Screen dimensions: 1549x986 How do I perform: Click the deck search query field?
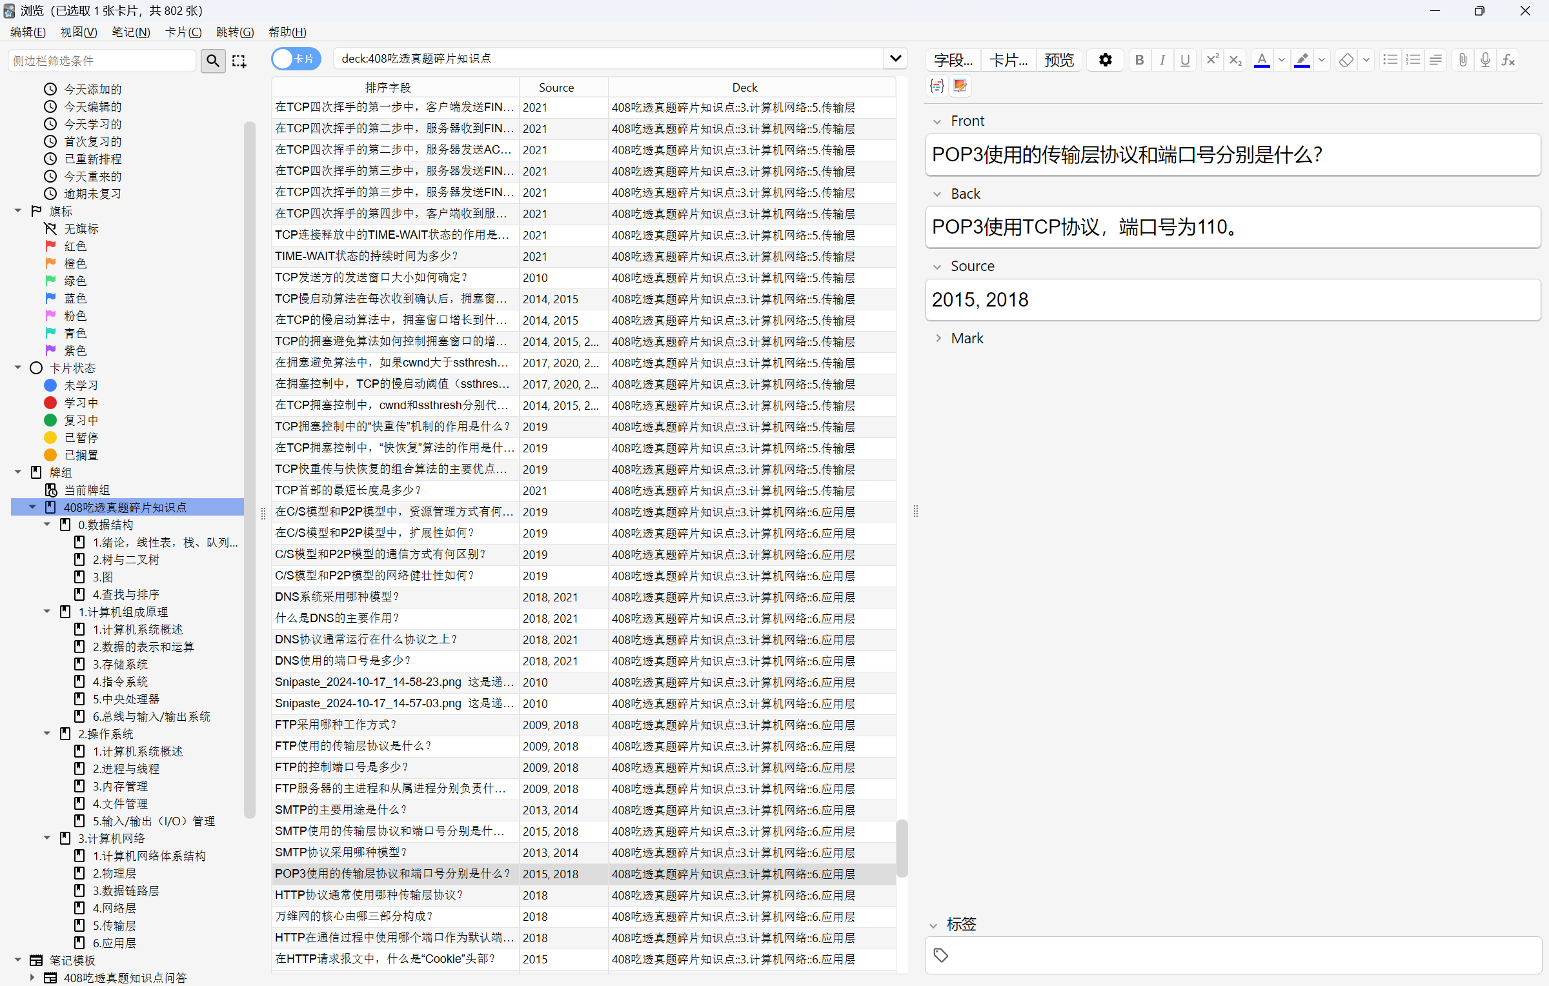tap(608, 59)
